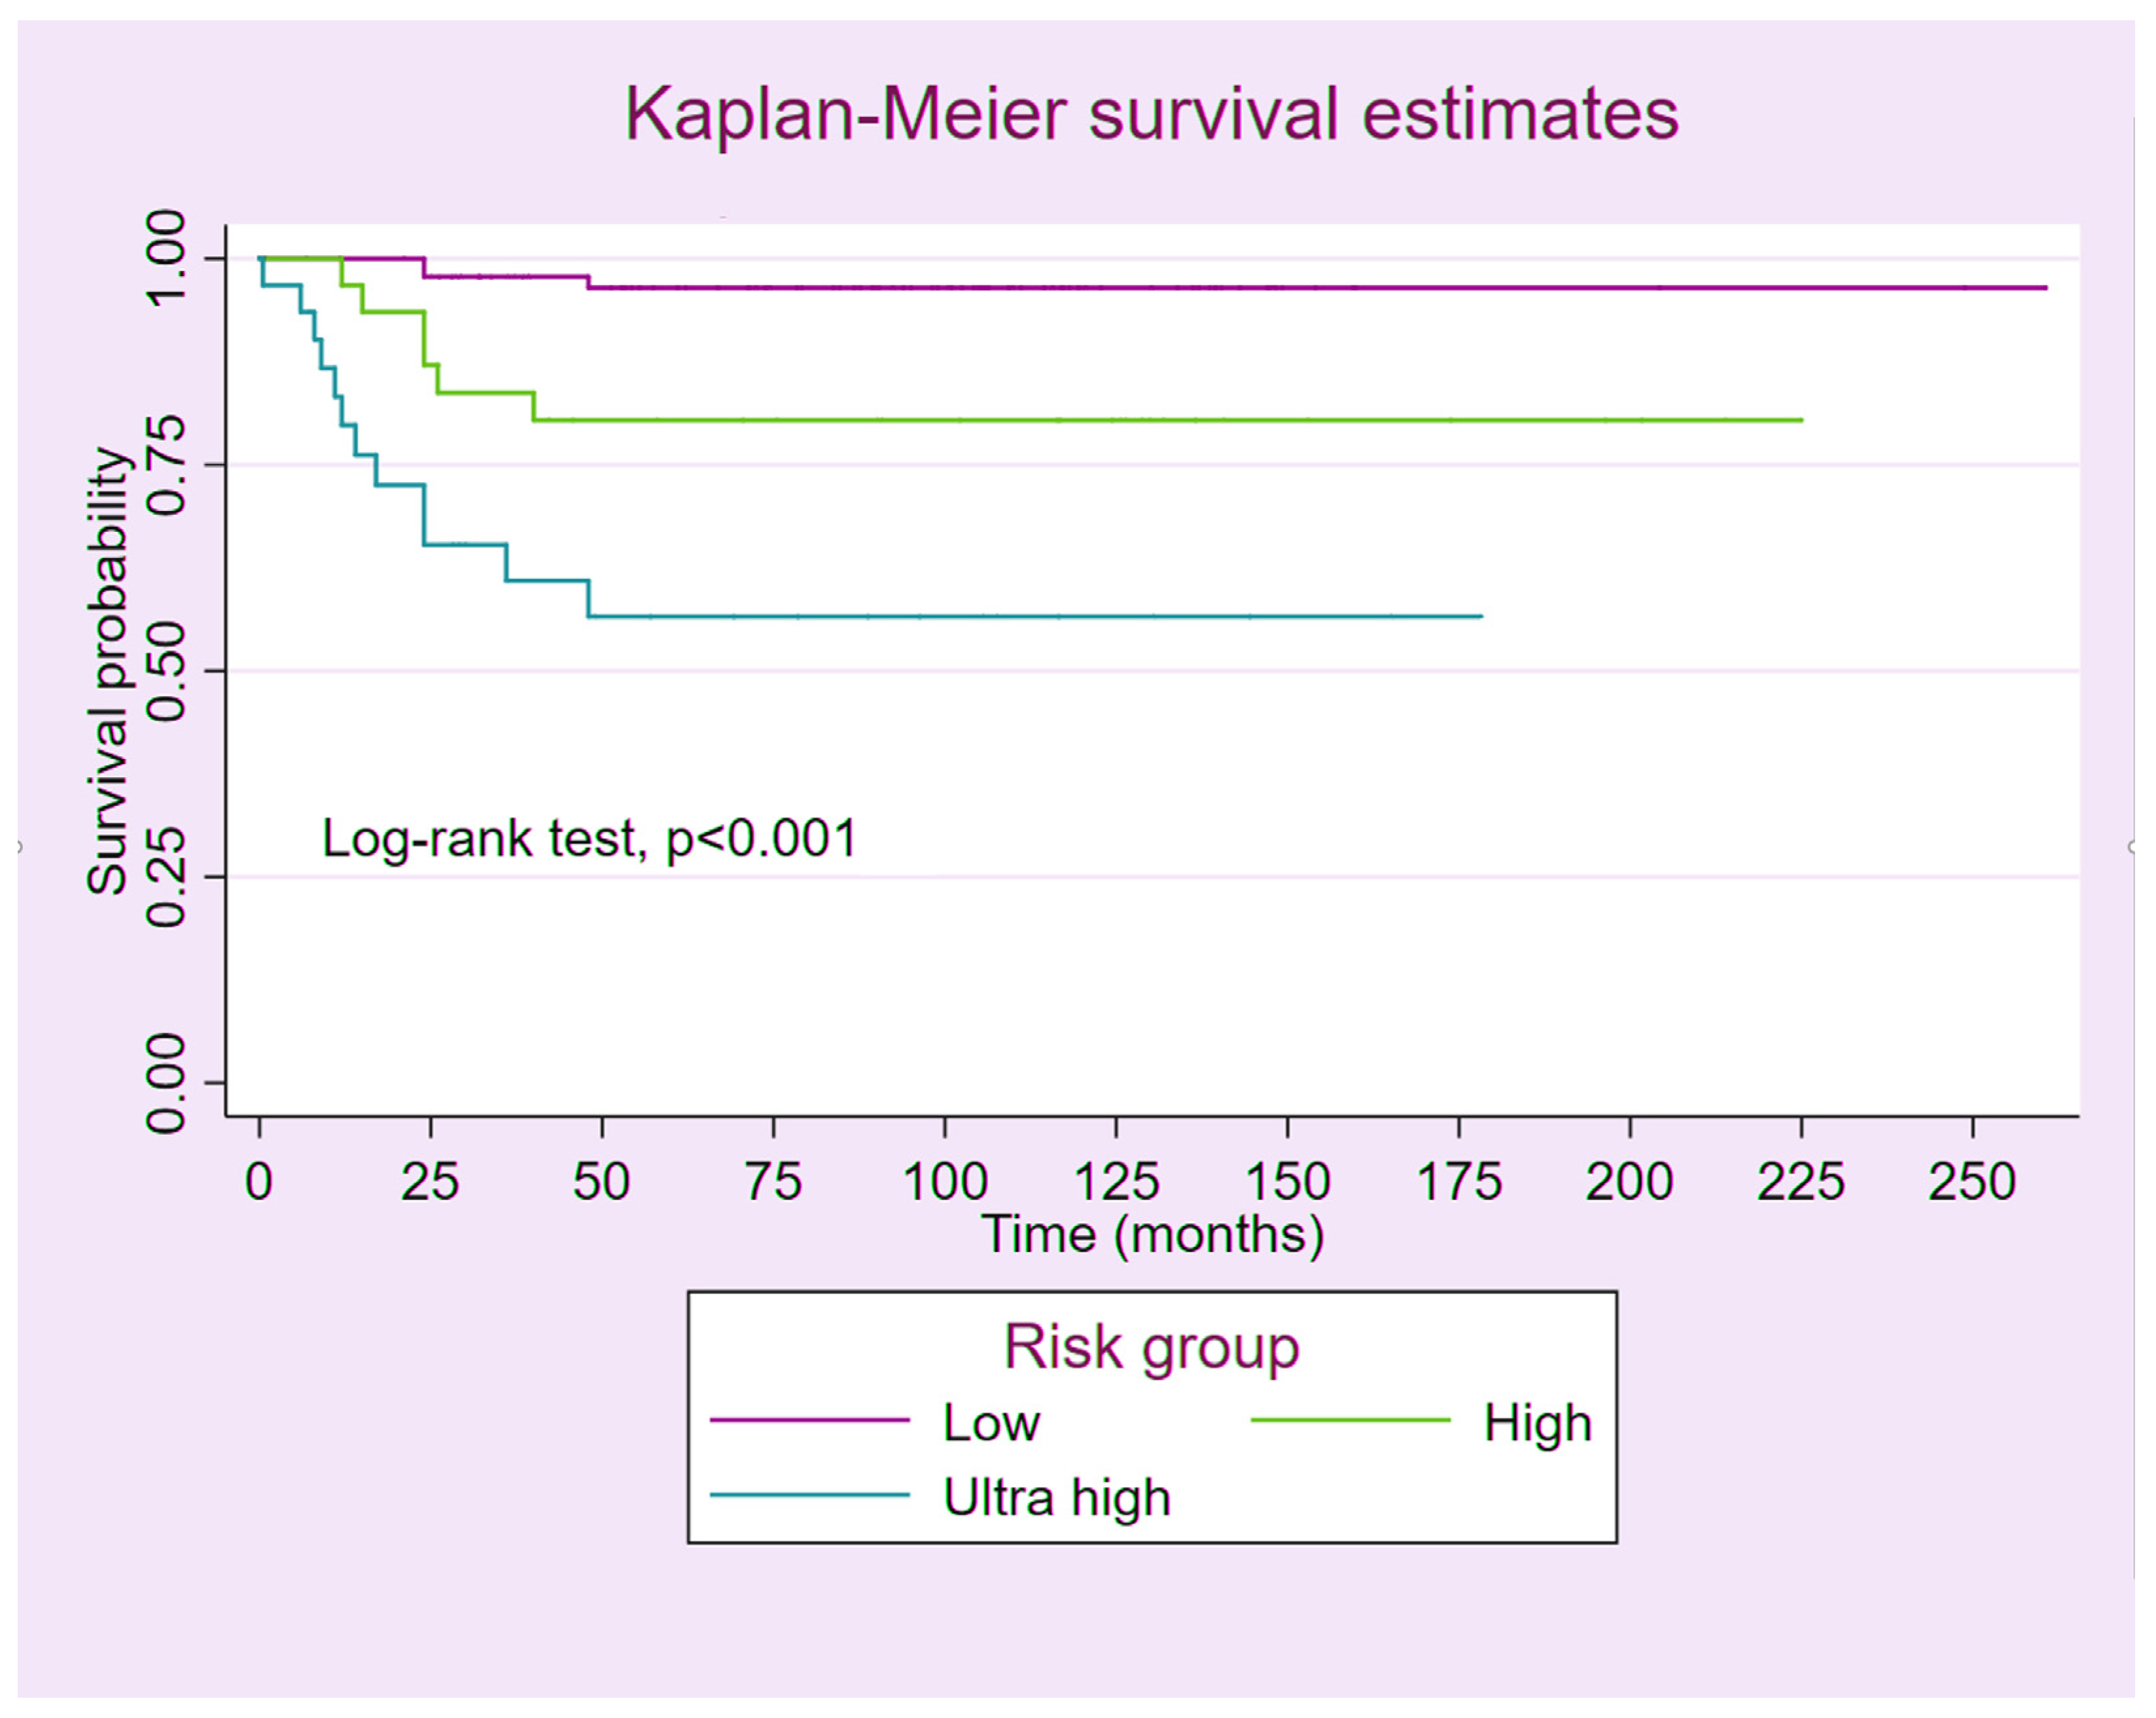This screenshot has width=2156, height=1718.
Task: Click the Time (months) x-axis label
Action: click(1152, 1234)
